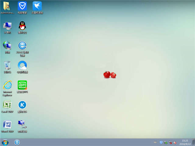Viewport: 195px width, 146px height.
Task: Open the disconnected network tray icon
Action: point(170,143)
